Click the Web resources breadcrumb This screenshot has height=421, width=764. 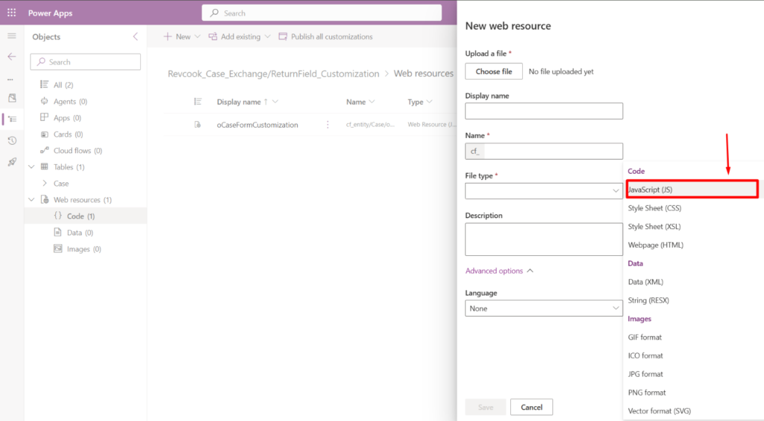[x=424, y=74]
